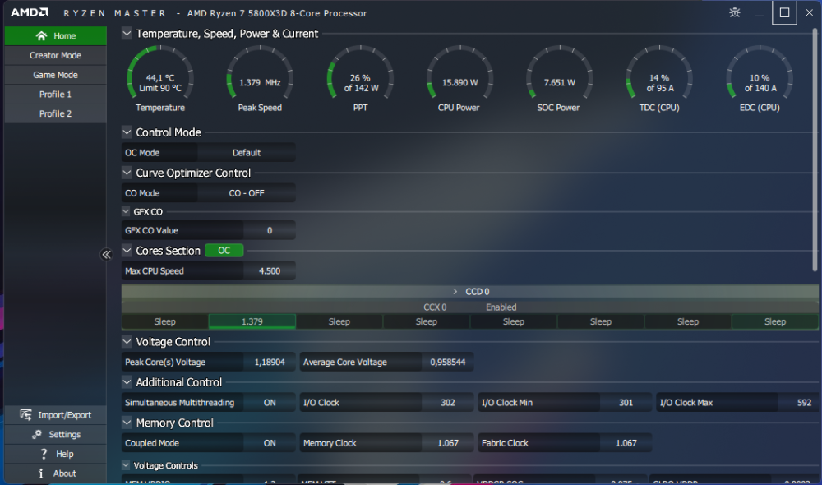Click the vertical scrollbar thumb
This screenshot has width=822, height=485.
click(x=815, y=150)
